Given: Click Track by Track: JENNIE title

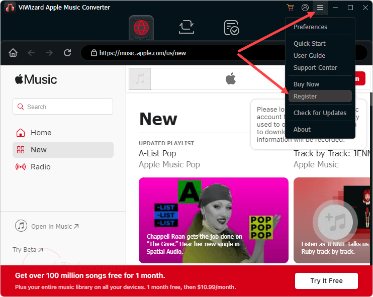Looking at the screenshot, I should (x=332, y=154).
